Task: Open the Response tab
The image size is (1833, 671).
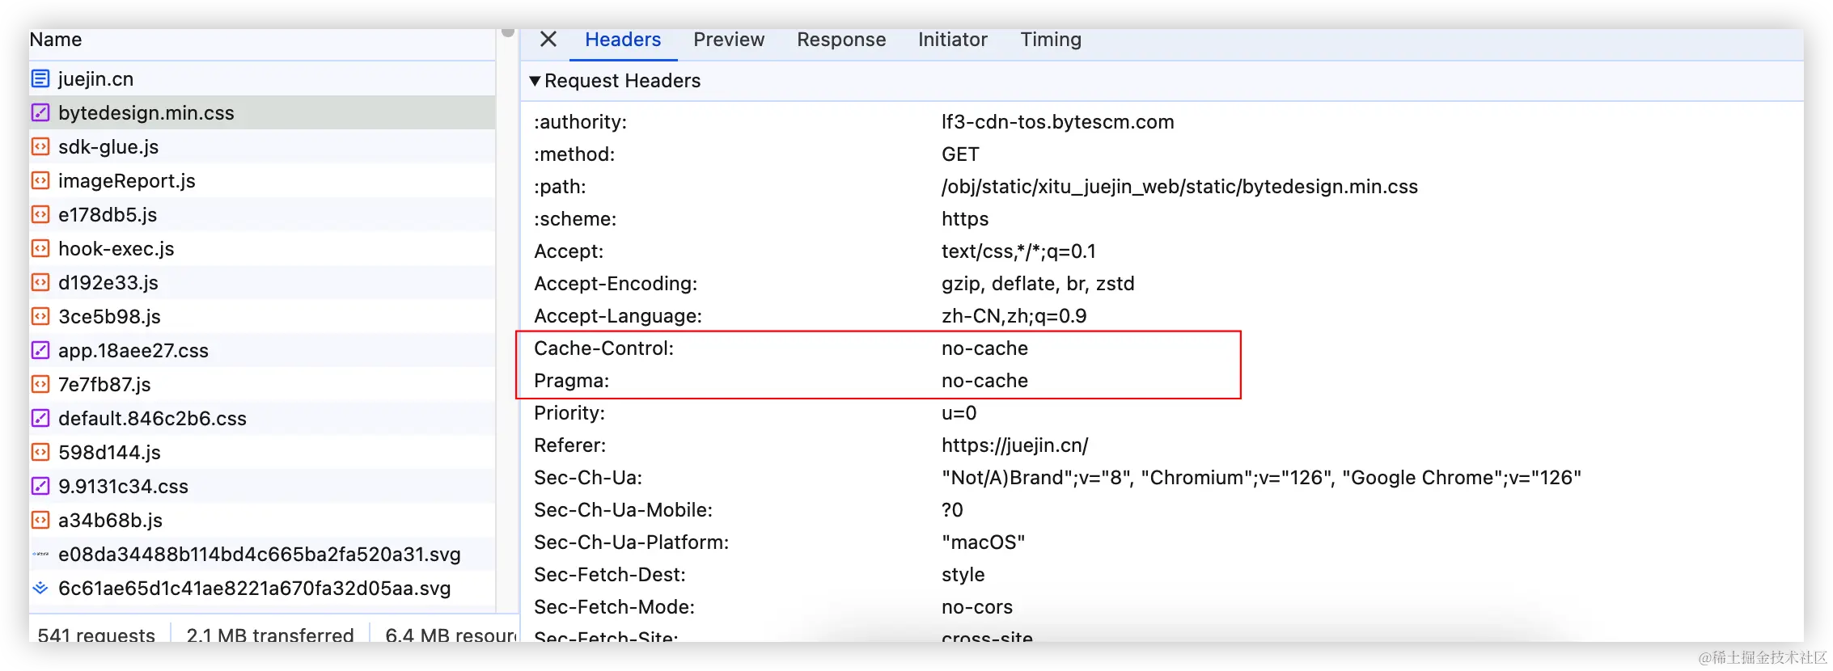Action: pos(841,40)
